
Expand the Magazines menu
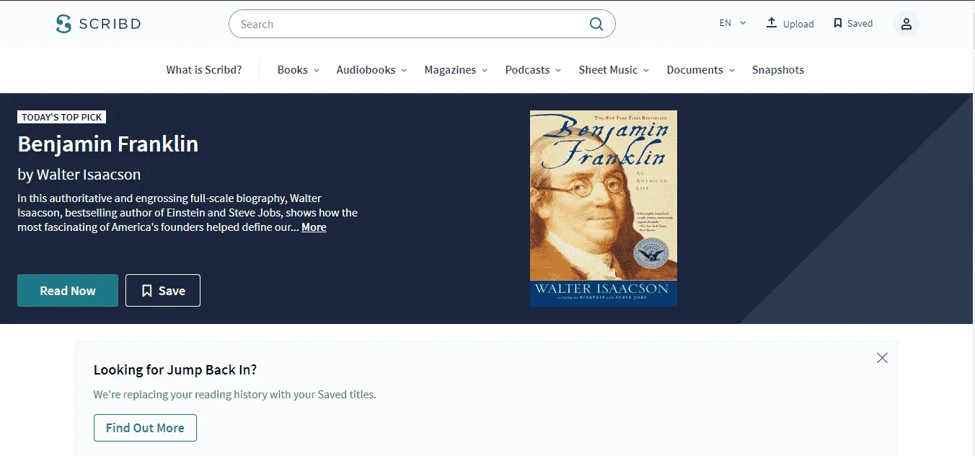[x=456, y=70]
